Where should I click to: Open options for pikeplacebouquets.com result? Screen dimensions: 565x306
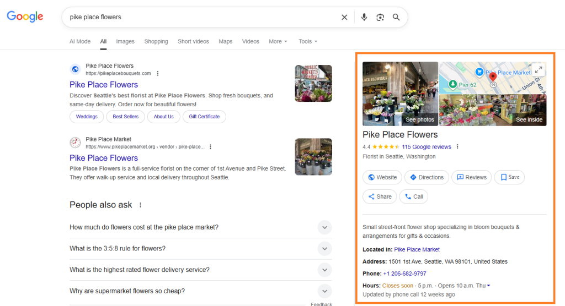[x=157, y=73]
